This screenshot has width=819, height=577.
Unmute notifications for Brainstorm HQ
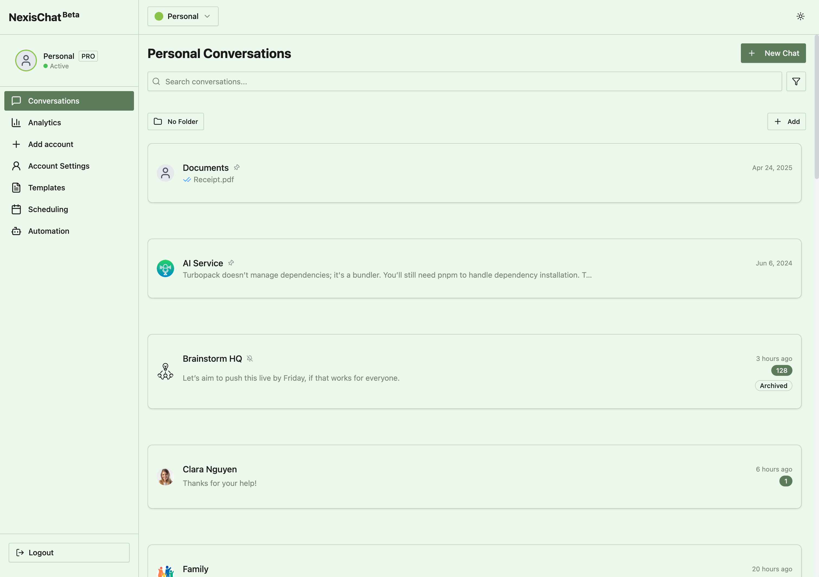[x=250, y=358]
